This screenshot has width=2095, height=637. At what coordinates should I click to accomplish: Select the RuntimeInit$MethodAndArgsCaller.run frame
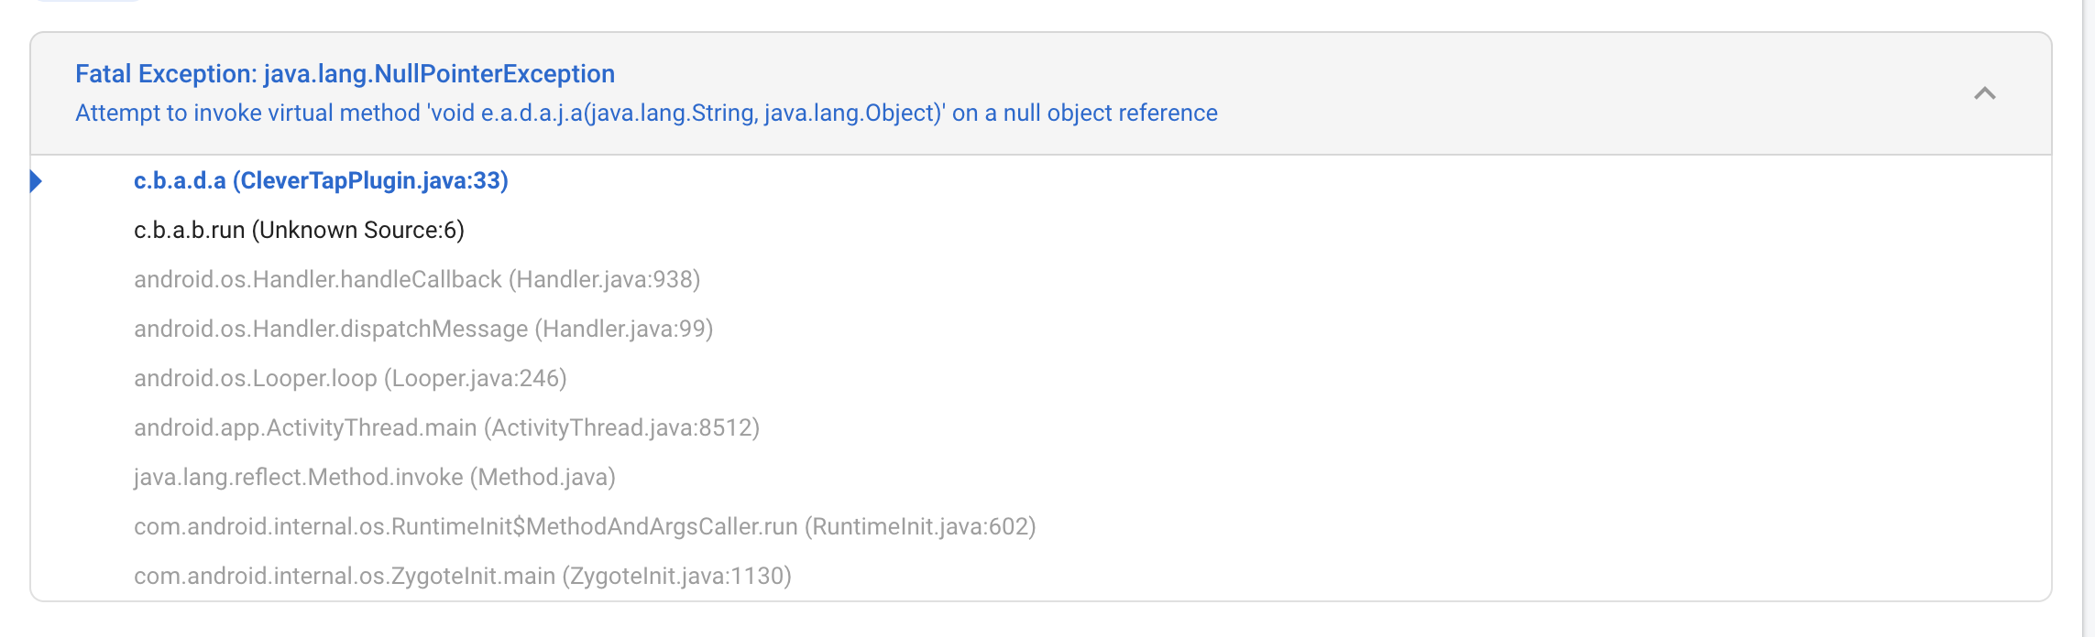click(584, 527)
